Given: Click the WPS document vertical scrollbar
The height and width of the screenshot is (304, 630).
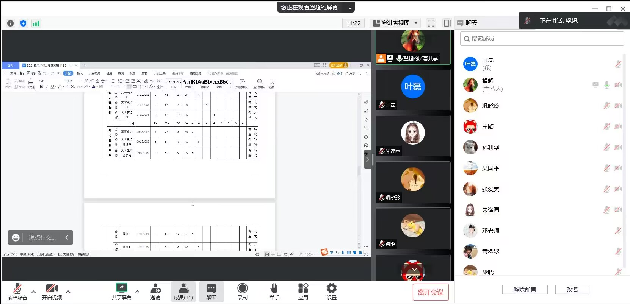Looking at the screenshot, I should tap(359, 170).
